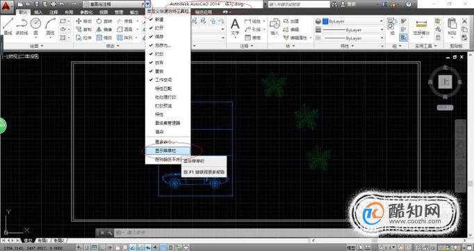Uncheck the Workspace (工作空间) quick access item
474x251 pixels.
(167, 80)
